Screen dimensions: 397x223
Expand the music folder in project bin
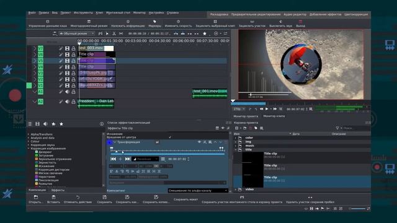click(235, 146)
